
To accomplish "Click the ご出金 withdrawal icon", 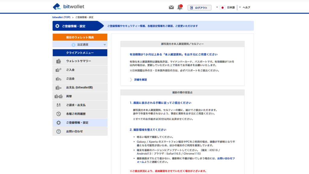I will tap(59, 79).
